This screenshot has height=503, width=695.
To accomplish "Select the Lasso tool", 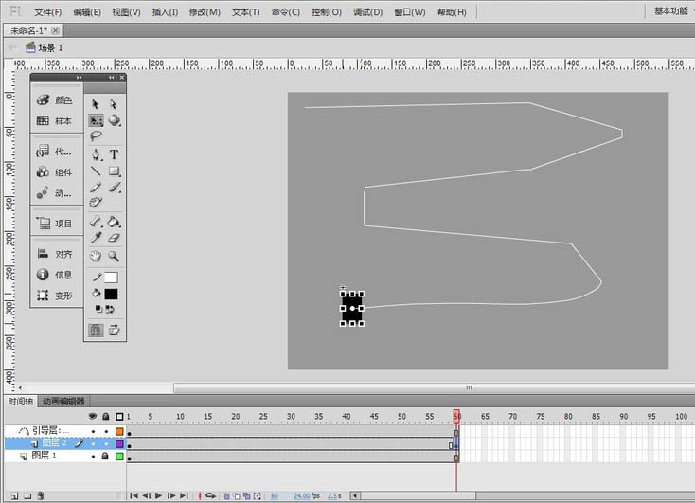I will click(96, 135).
